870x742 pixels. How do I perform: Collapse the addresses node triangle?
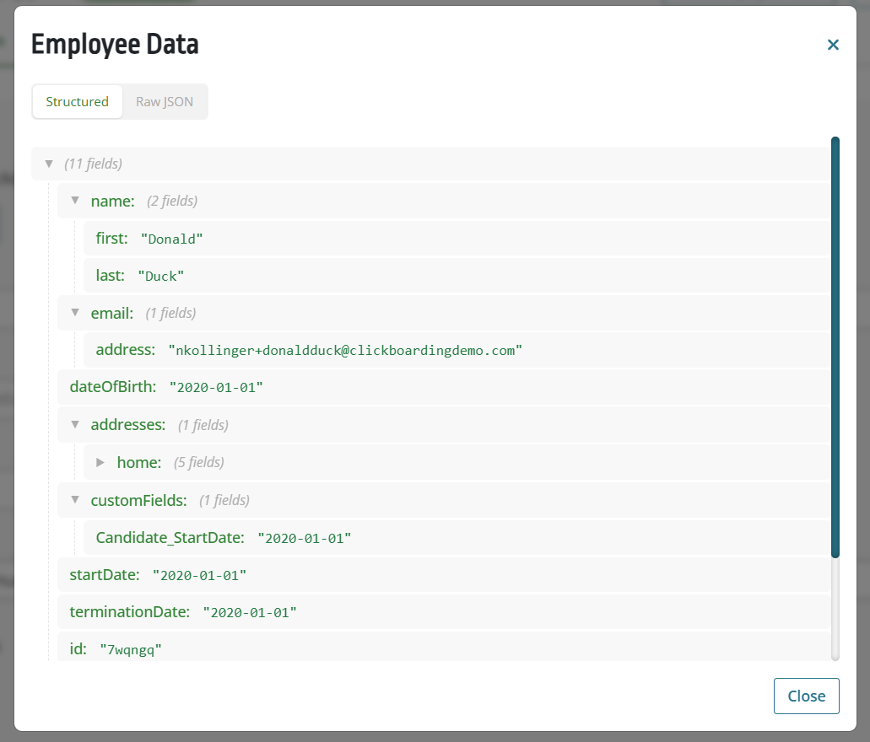[75, 425]
